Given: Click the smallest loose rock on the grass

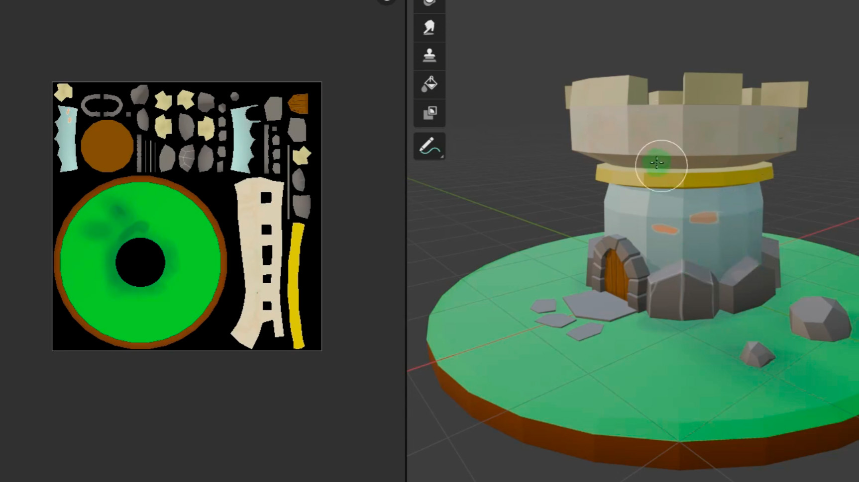Looking at the screenshot, I should (756, 354).
